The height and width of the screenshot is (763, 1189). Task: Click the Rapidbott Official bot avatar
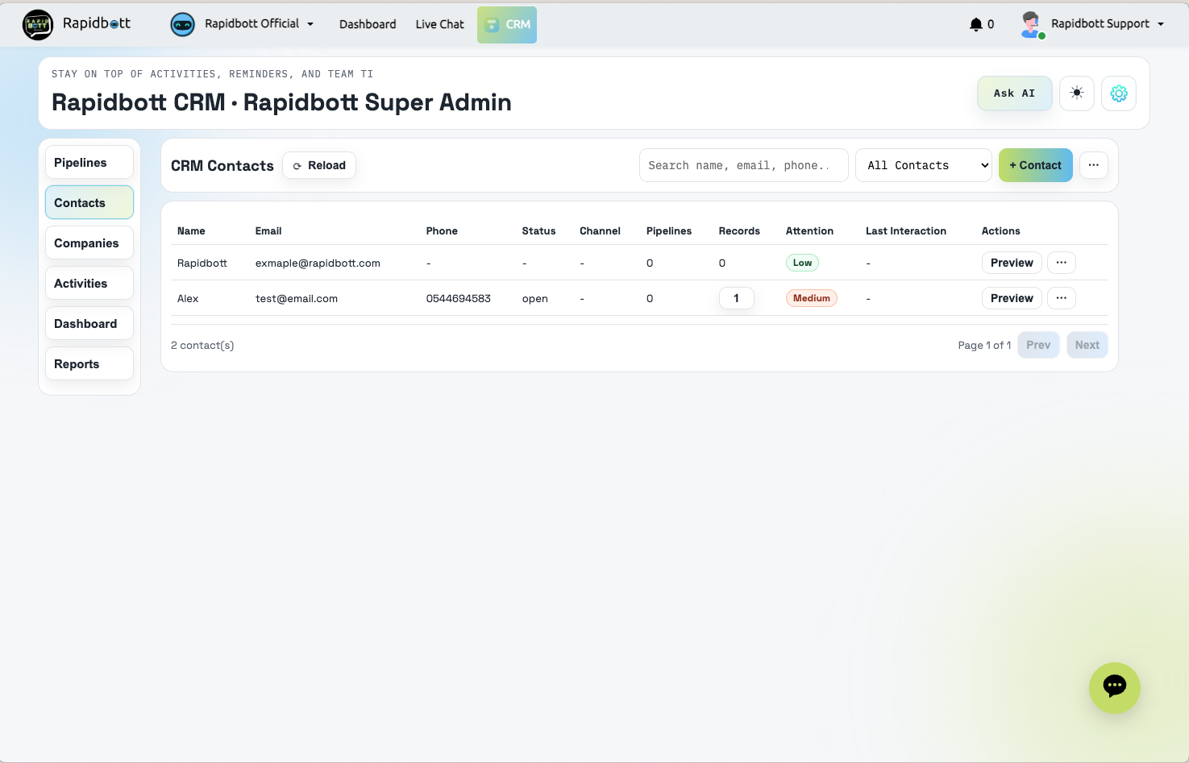click(183, 24)
